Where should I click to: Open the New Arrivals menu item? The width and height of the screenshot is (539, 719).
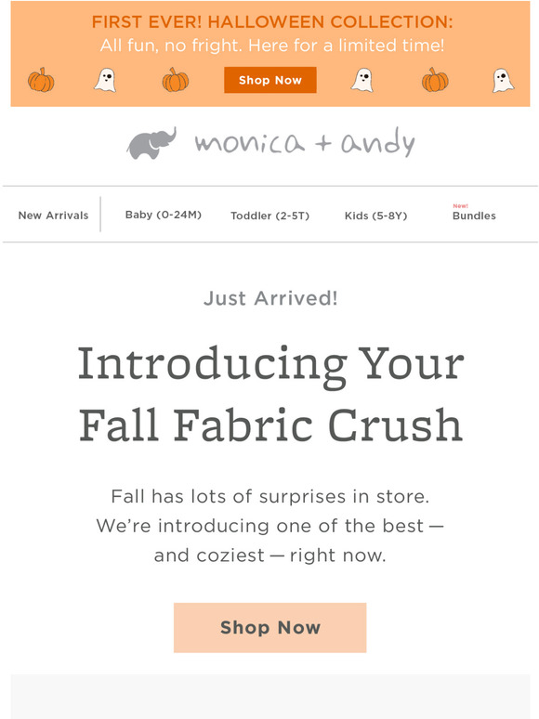pos(53,216)
